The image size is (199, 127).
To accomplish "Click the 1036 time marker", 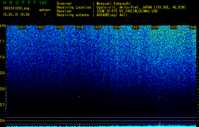I will [x=117, y=27].
